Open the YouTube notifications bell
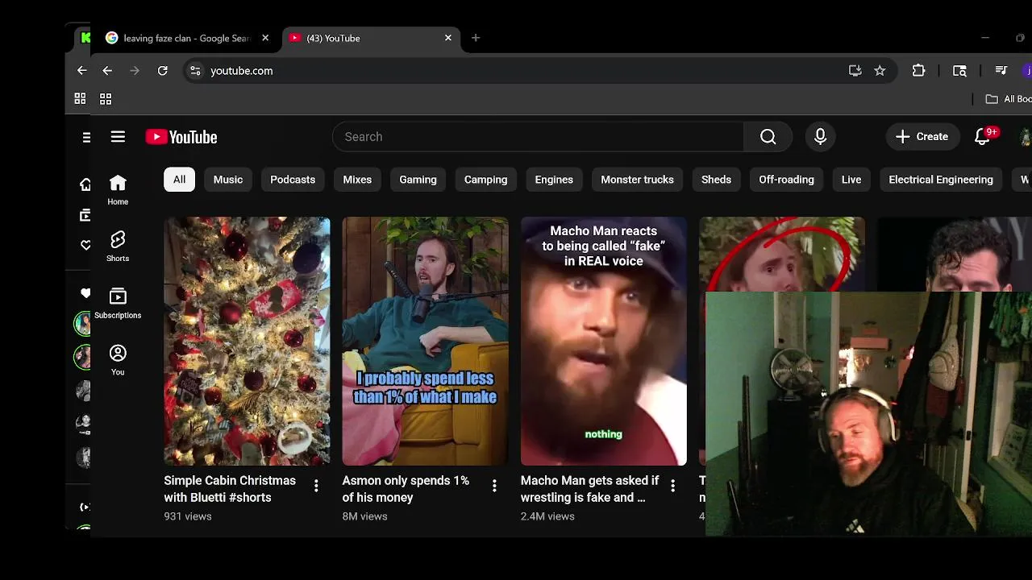 [x=982, y=137]
